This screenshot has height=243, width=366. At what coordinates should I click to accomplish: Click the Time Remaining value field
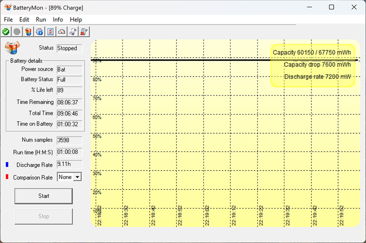(x=69, y=102)
